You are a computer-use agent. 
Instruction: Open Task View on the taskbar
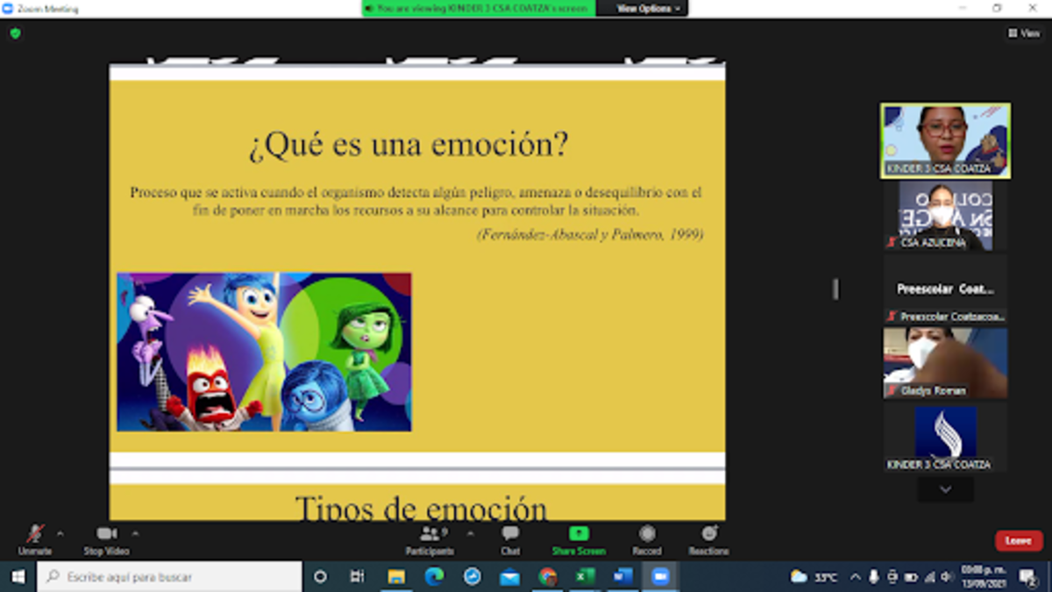click(x=357, y=576)
